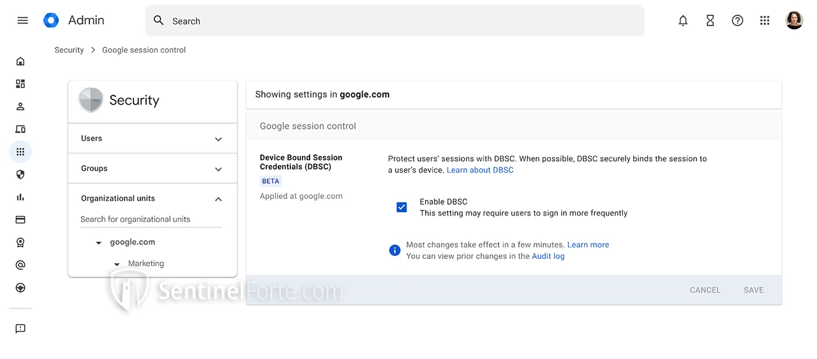Select the Marketing organizational unit
The image size is (817, 359).
pyautogui.click(x=146, y=263)
